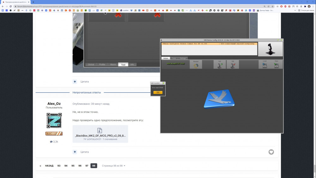
Task: Go to forum page 96
Action: click(x=80, y=166)
